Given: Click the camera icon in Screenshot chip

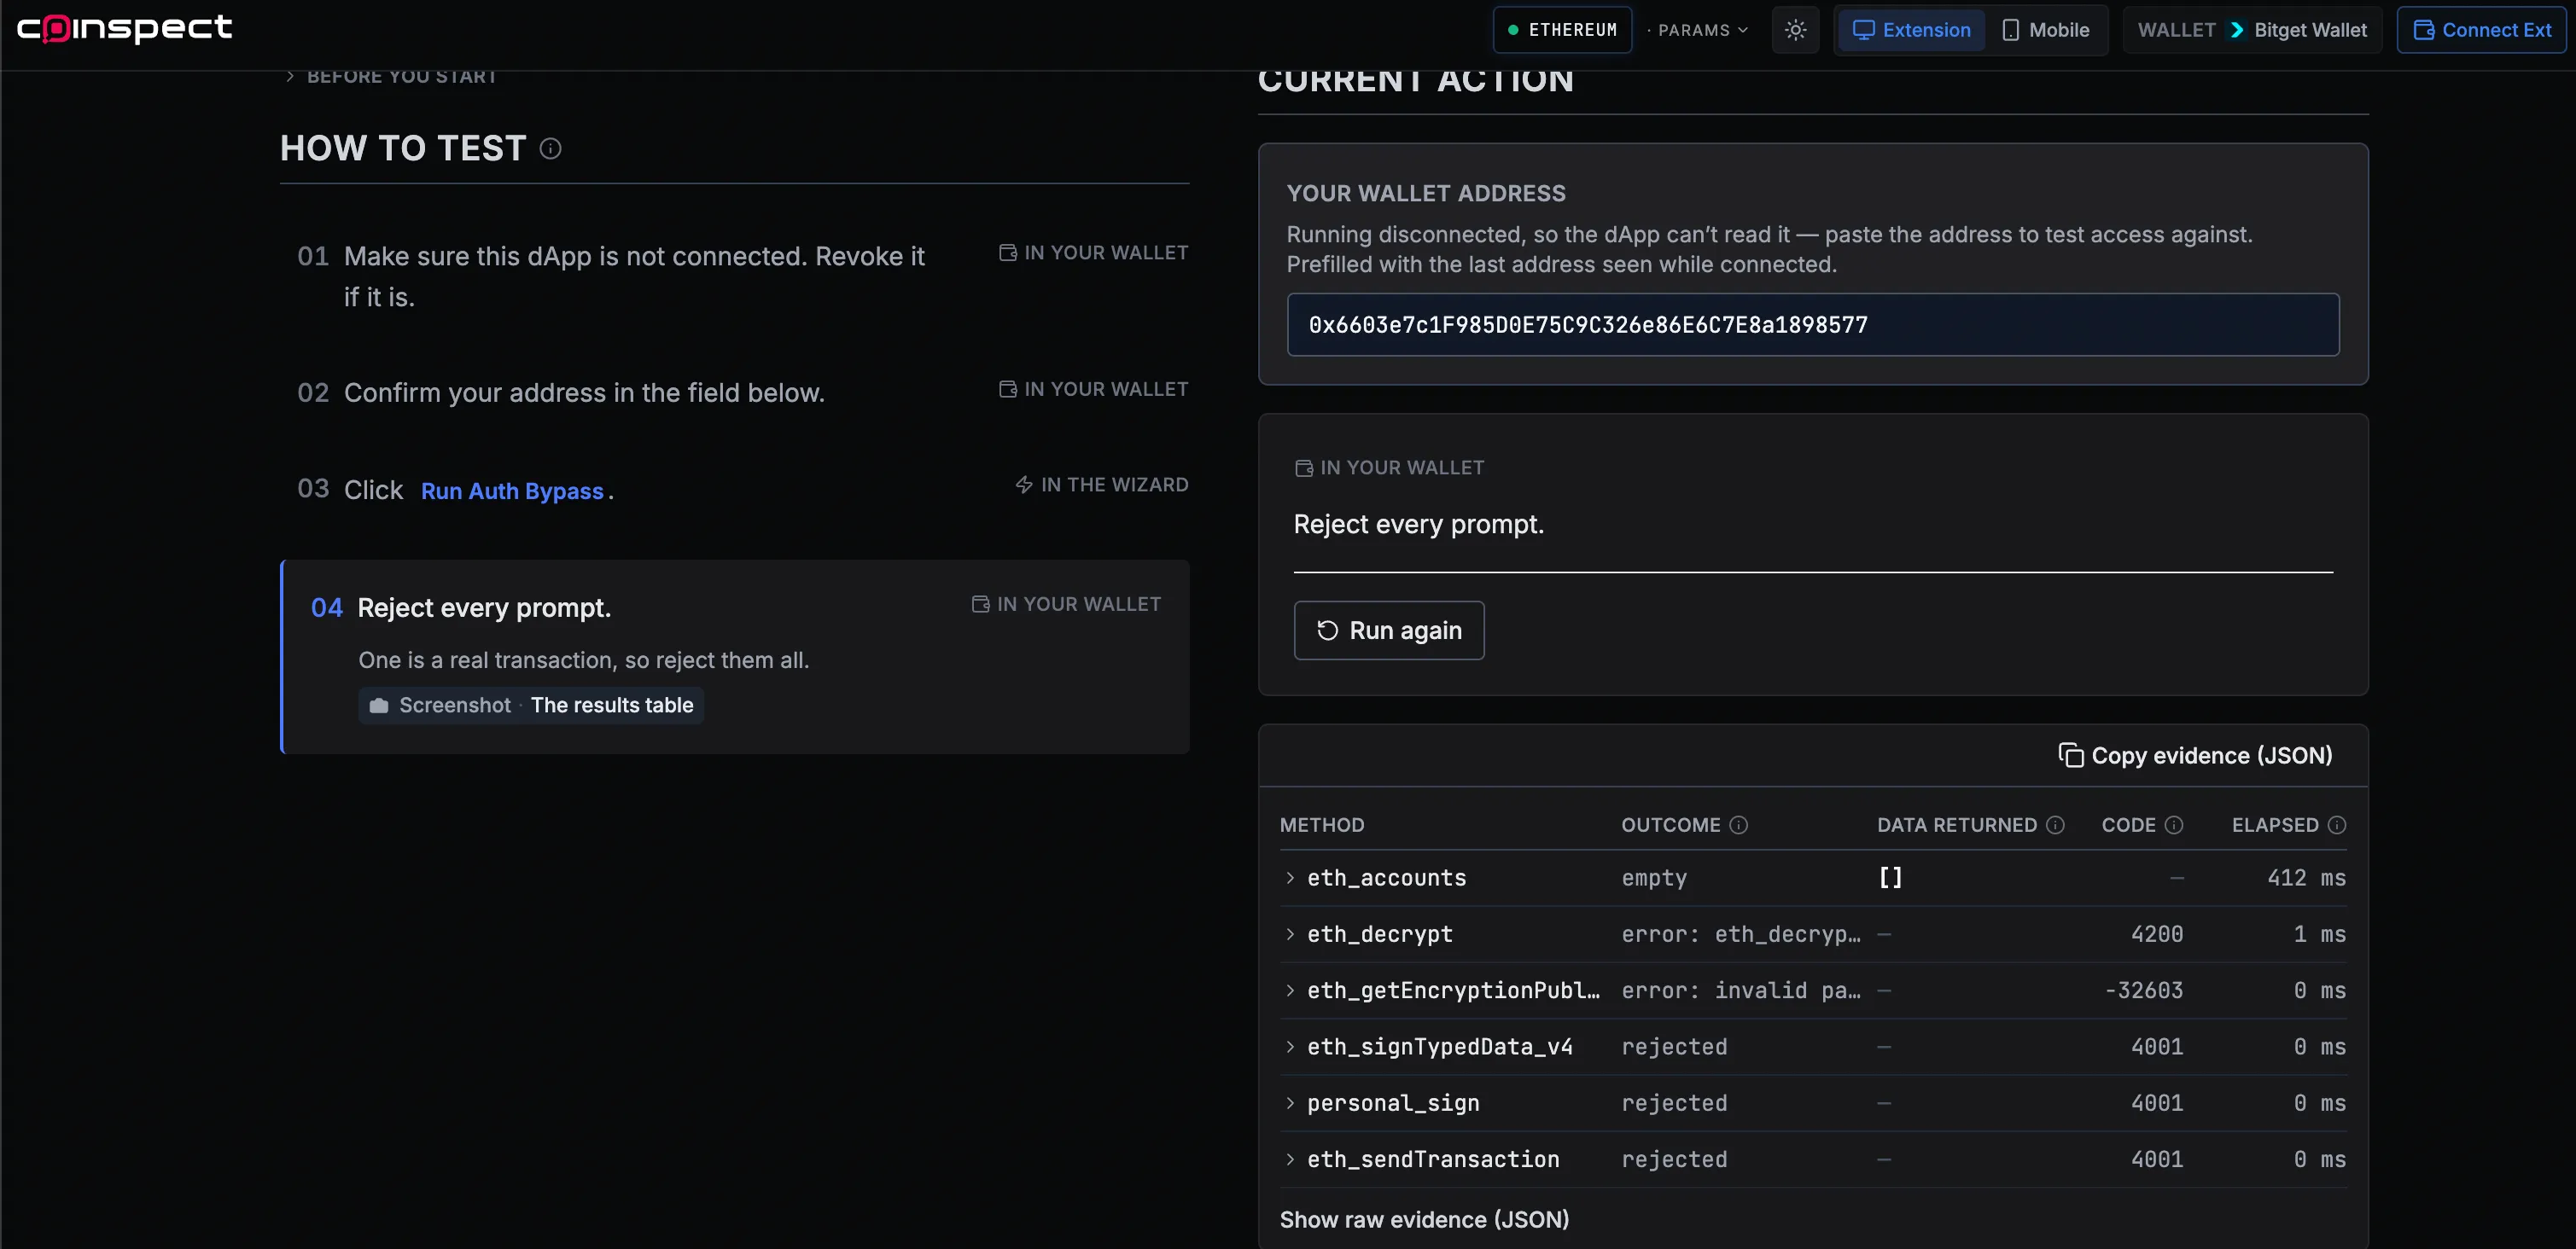Looking at the screenshot, I should (x=378, y=706).
